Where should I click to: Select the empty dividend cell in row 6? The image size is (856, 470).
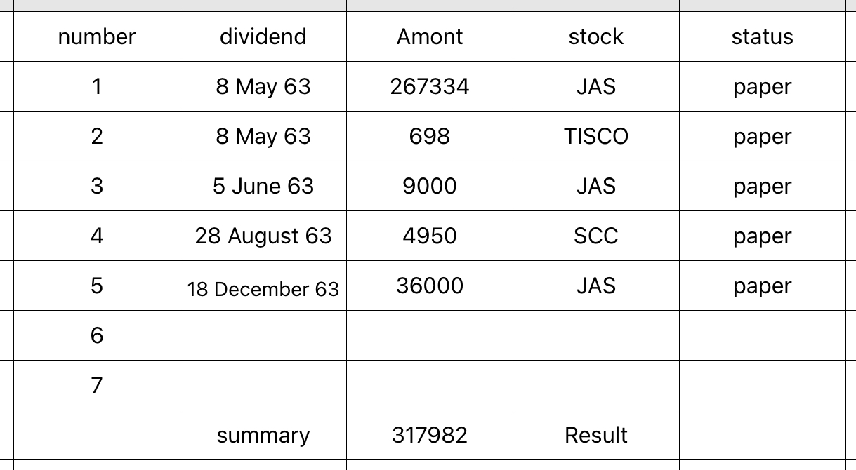(x=263, y=335)
